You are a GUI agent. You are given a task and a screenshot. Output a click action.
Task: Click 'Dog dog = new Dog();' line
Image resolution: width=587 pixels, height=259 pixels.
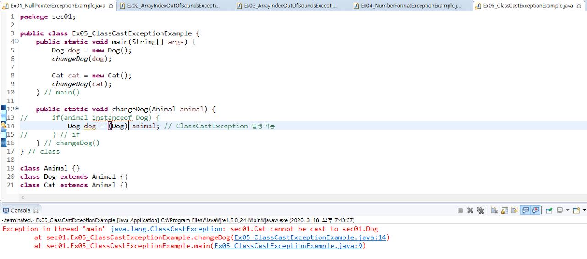pyautogui.click(x=92, y=50)
